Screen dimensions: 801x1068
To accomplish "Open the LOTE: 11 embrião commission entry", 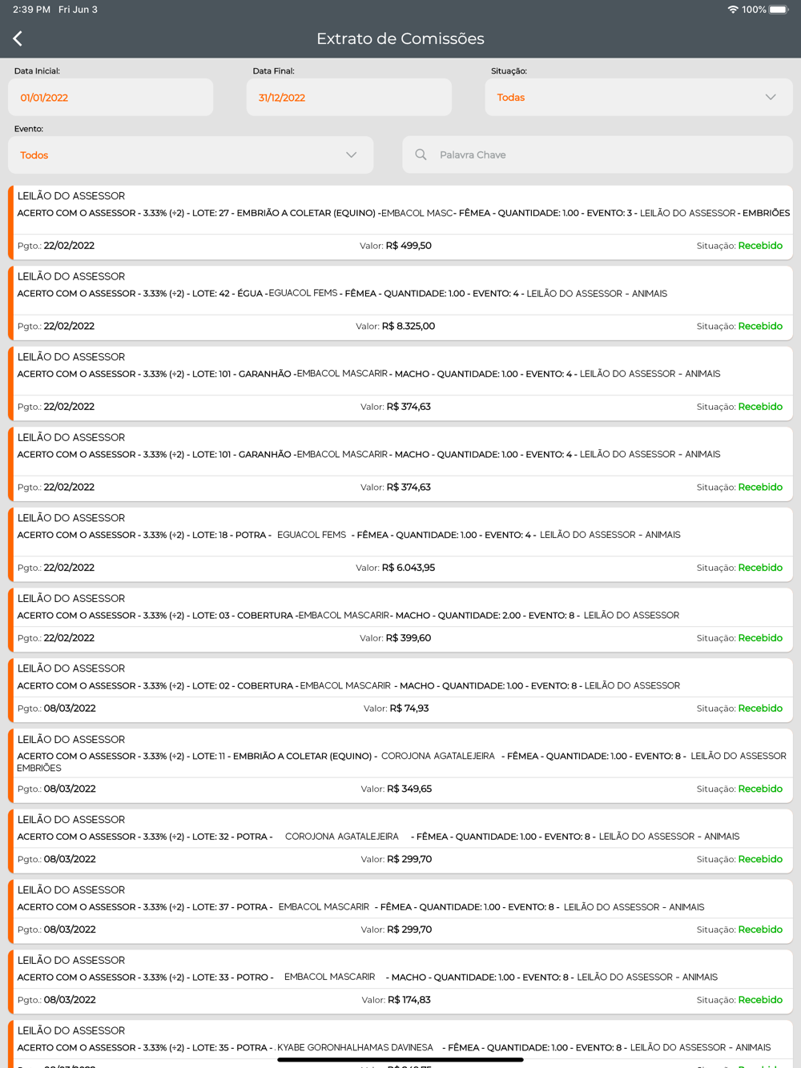I will [400, 765].
